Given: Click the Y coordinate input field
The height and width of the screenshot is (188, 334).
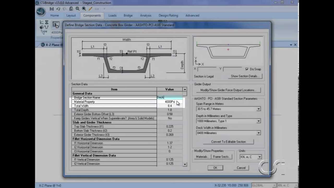Looking at the screenshot, I should click(x=232, y=69).
